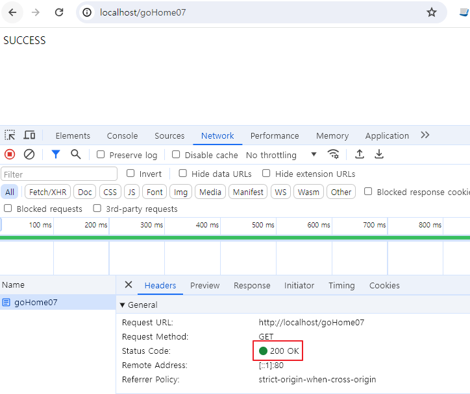Filter requests by CSS
The height and width of the screenshot is (394, 470).
click(110, 192)
